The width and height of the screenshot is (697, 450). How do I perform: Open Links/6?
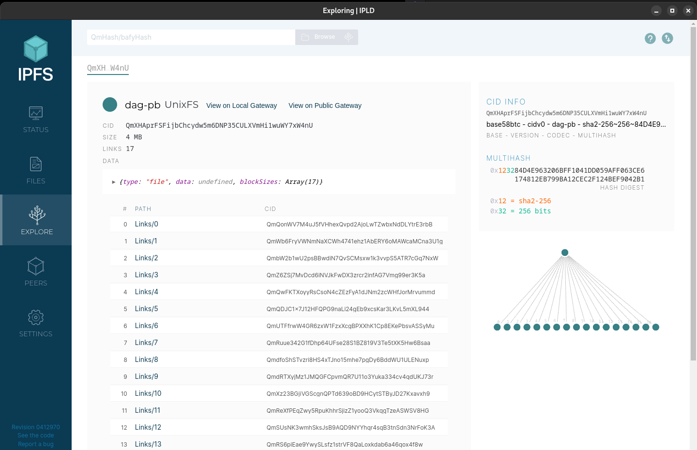tap(147, 326)
